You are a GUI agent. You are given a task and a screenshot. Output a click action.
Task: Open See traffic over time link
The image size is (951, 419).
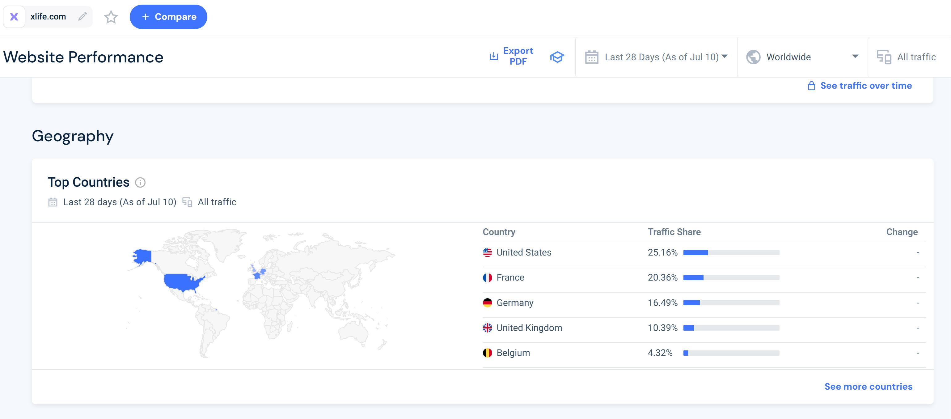pos(866,86)
